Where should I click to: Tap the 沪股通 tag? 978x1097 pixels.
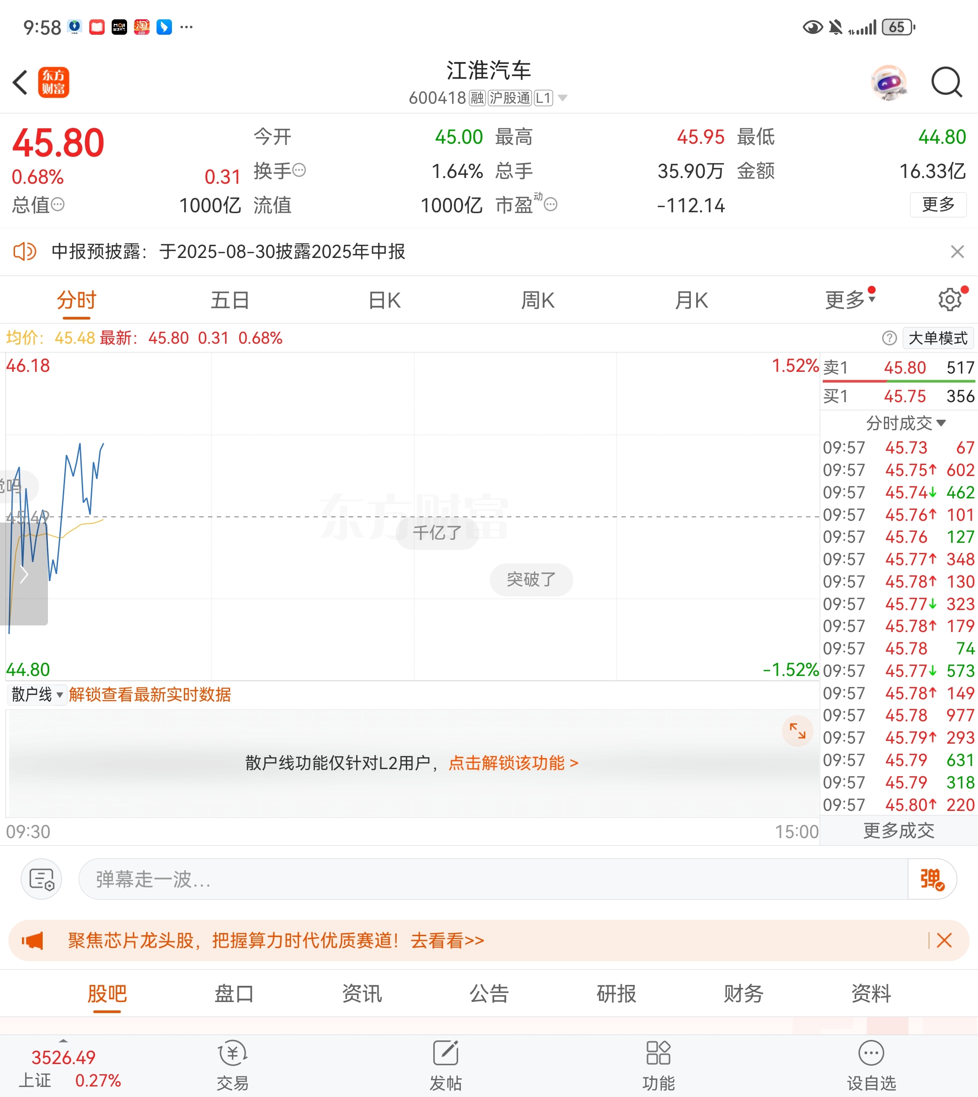(x=509, y=98)
